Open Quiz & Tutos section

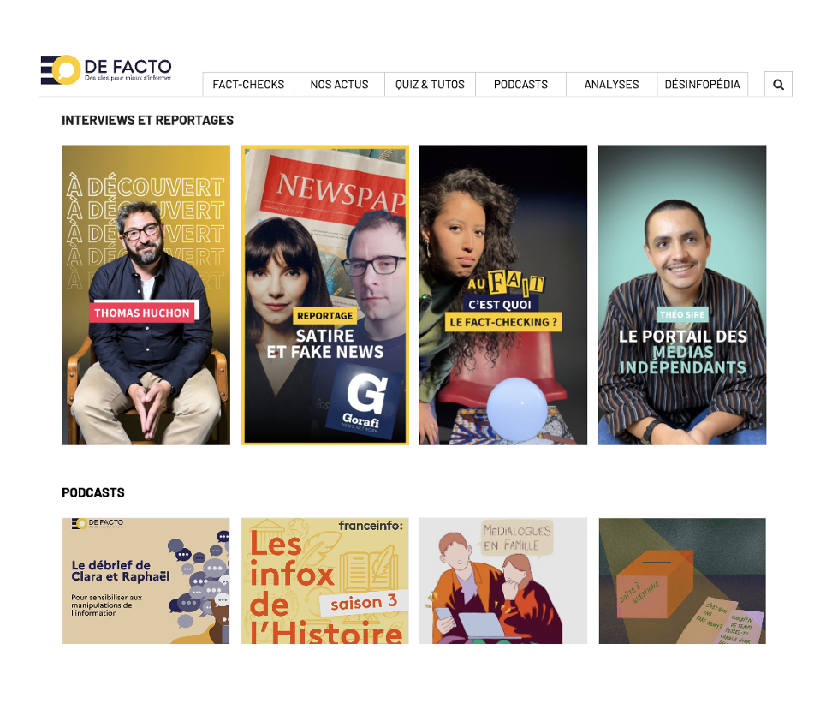point(430,85)
